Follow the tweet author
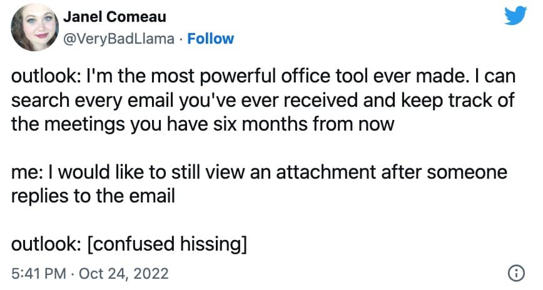The height and width of the screenshot is (290, 543). point(211,39)
